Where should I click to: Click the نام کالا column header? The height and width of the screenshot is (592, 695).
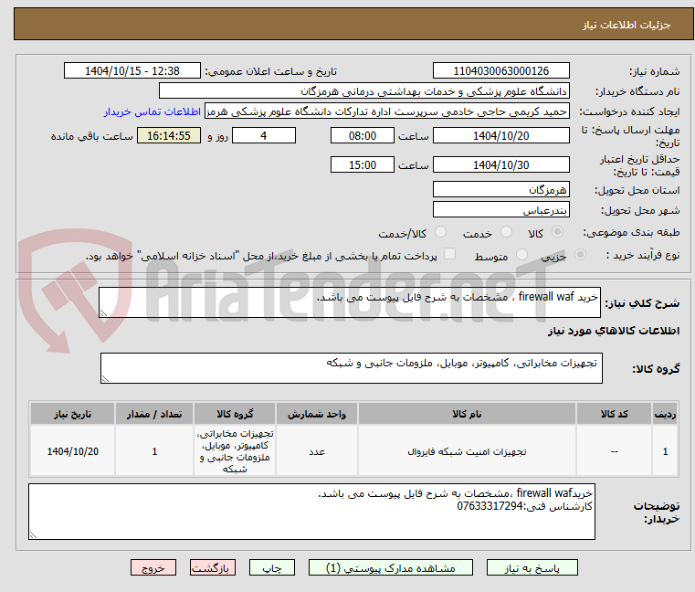tap(467, 414)
